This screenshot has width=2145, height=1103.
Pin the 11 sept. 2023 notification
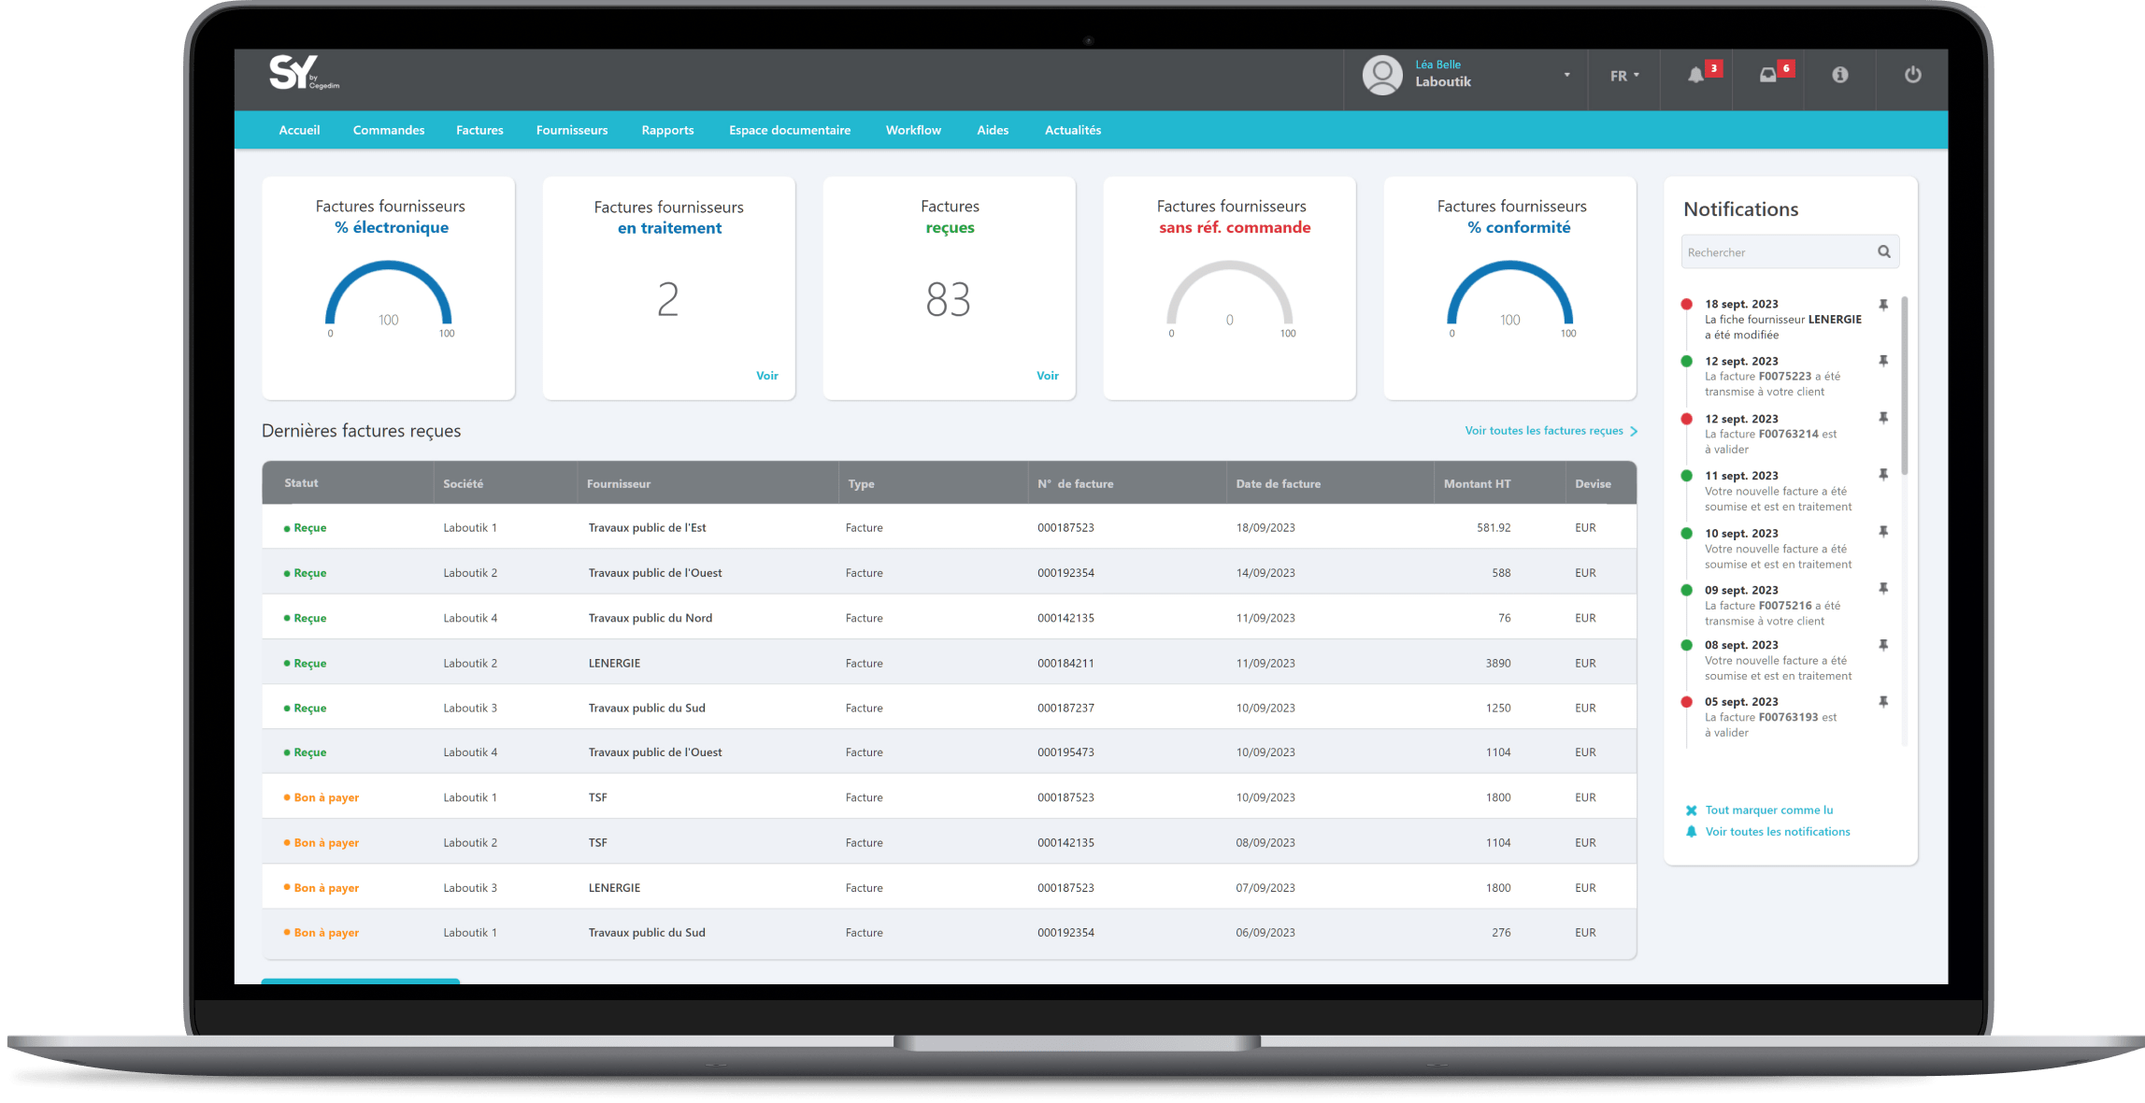[1883, 475]
